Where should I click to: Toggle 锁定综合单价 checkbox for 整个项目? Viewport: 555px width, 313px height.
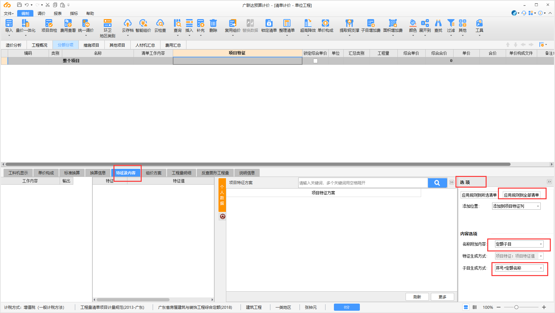pos(315,61)
